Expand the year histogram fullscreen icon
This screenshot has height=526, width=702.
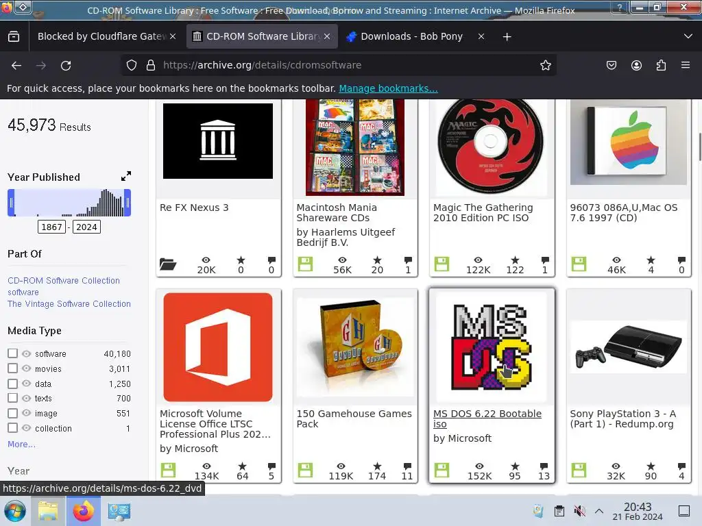(x=126, y=176)
